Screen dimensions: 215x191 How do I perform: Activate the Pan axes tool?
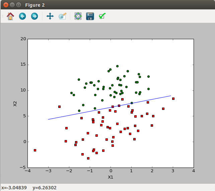[50, 16]
